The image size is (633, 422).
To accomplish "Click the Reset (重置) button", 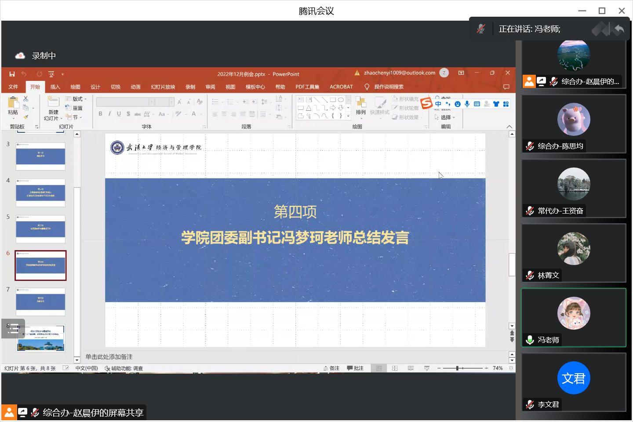I will click(x=74, y=108).
